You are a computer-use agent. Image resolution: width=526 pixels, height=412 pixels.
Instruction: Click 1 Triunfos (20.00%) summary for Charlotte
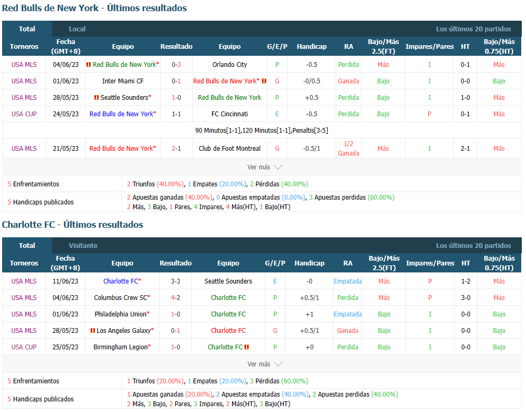155,381
